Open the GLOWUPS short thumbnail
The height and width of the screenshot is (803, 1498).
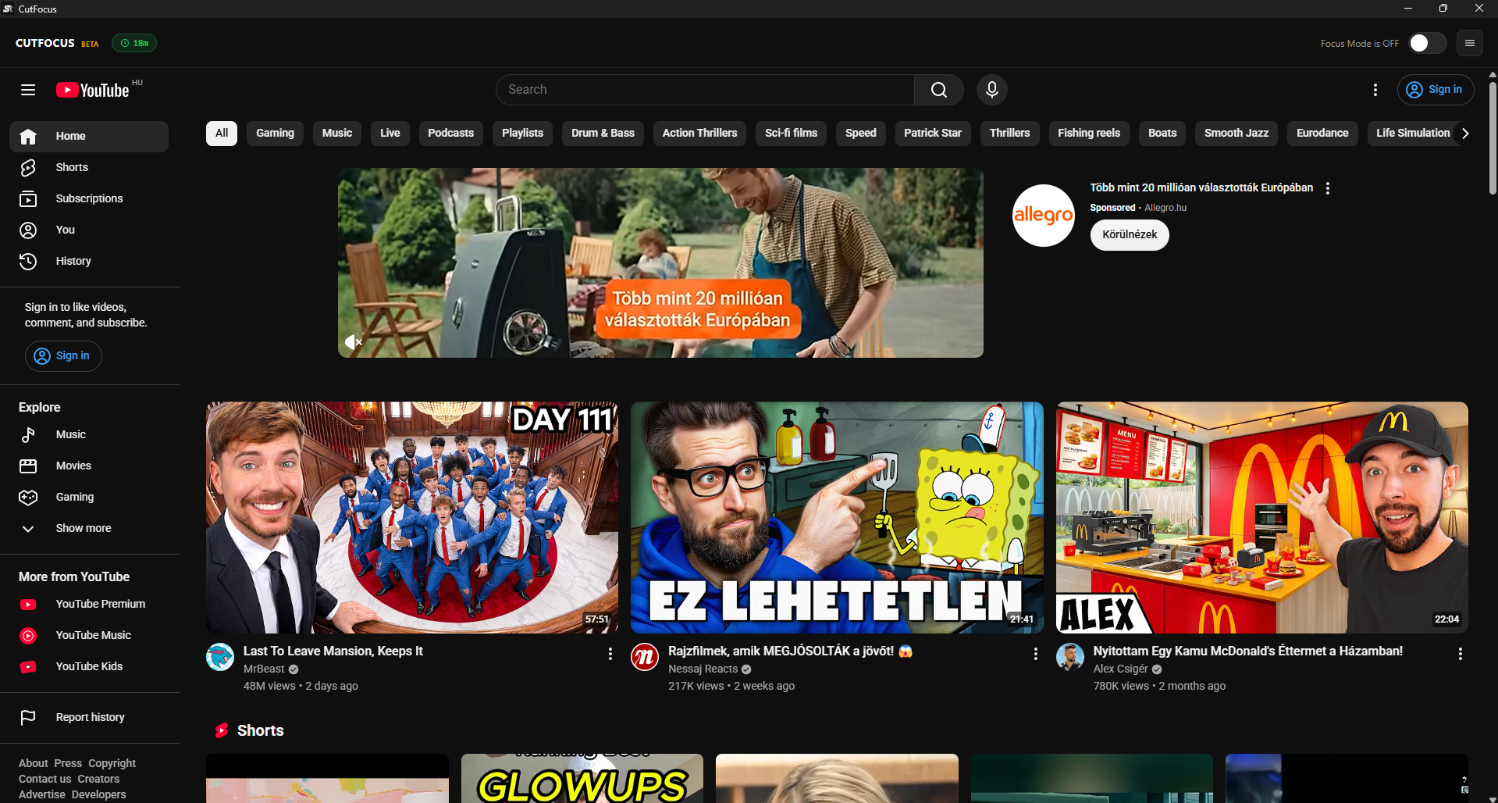coord(582,778)
